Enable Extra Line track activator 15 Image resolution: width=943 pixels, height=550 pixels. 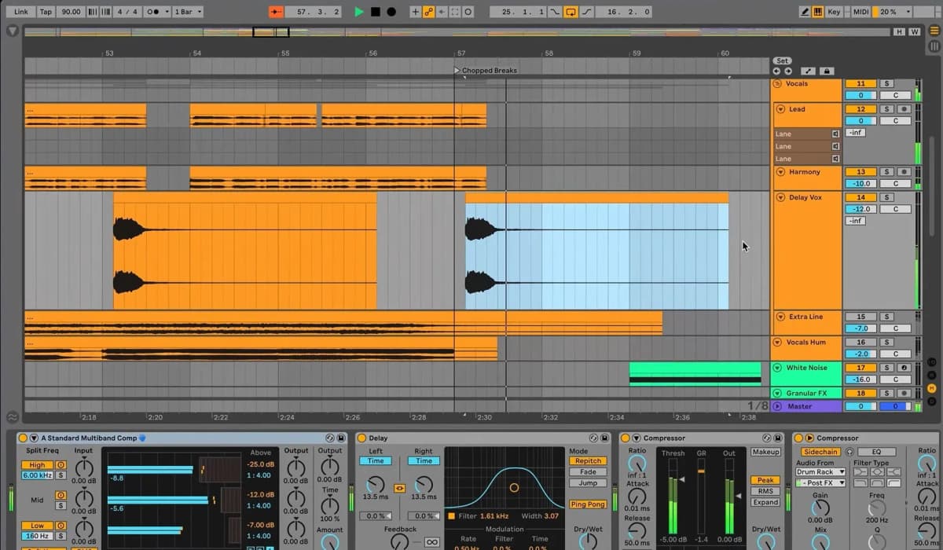click(860, 317)
